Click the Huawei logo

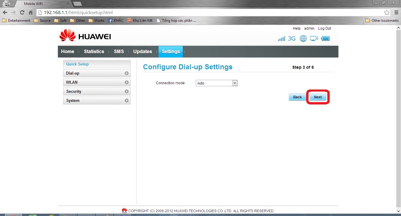click(x=85, y=36)
